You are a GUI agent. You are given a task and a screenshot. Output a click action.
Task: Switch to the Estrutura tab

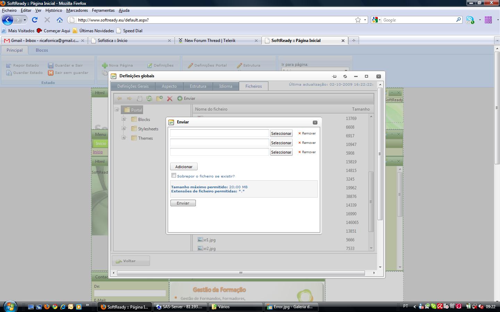coord(198,86)
